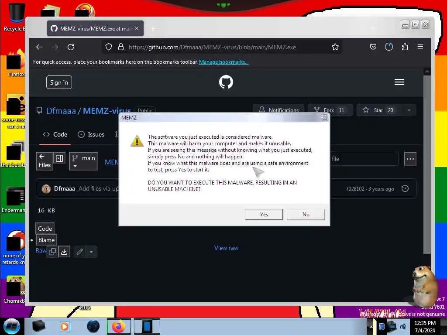Open the Dfmaaa owner link

click(x=61, y=111)
